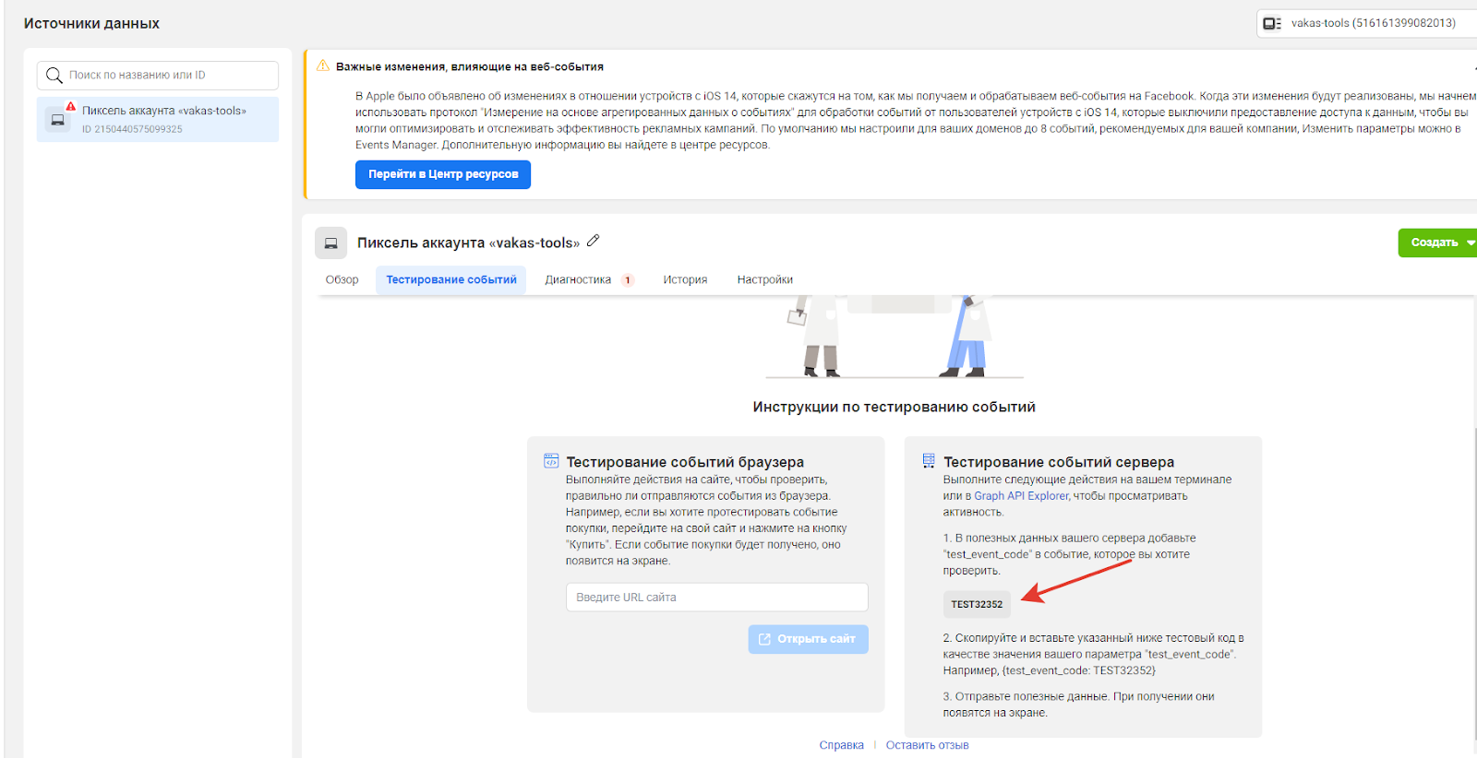Open the vakas-tools account selector
This screenshot has width=1477, height=758.
coord(1366,23)
